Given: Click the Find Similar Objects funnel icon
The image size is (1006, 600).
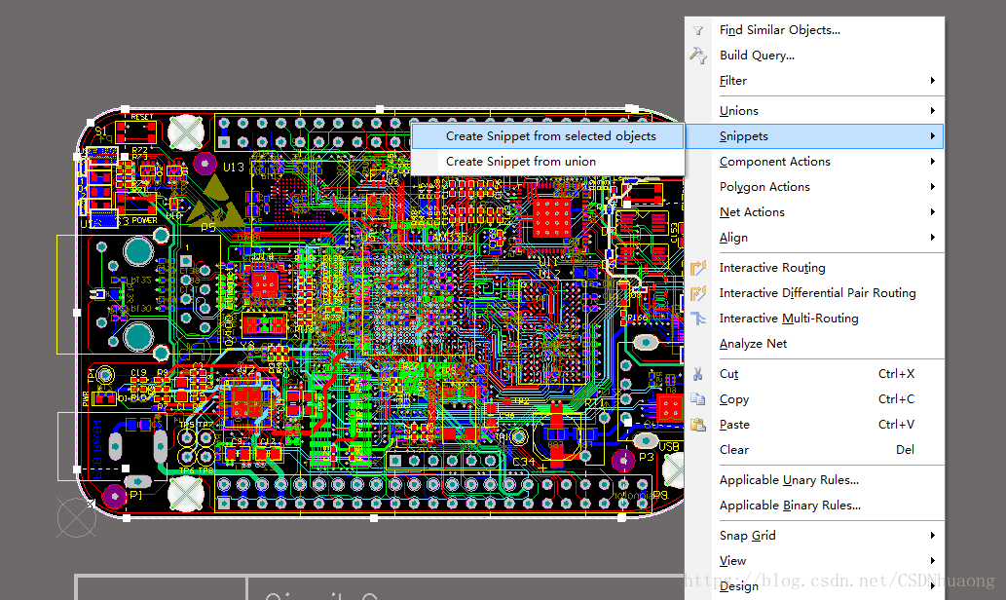Looking at the screenshot, I should [698, 30].
